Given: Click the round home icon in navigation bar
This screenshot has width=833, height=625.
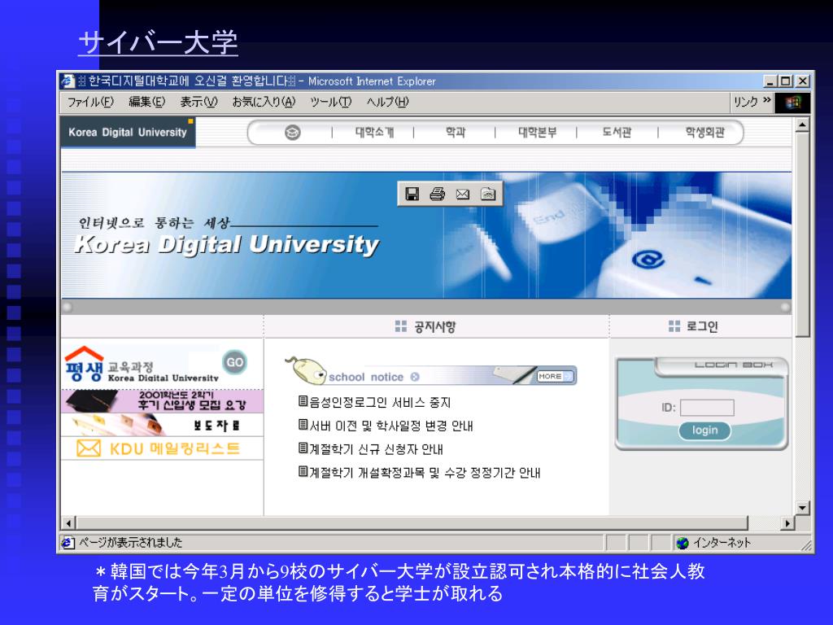Looking at the screenshot, I should (x=292, y=133).
